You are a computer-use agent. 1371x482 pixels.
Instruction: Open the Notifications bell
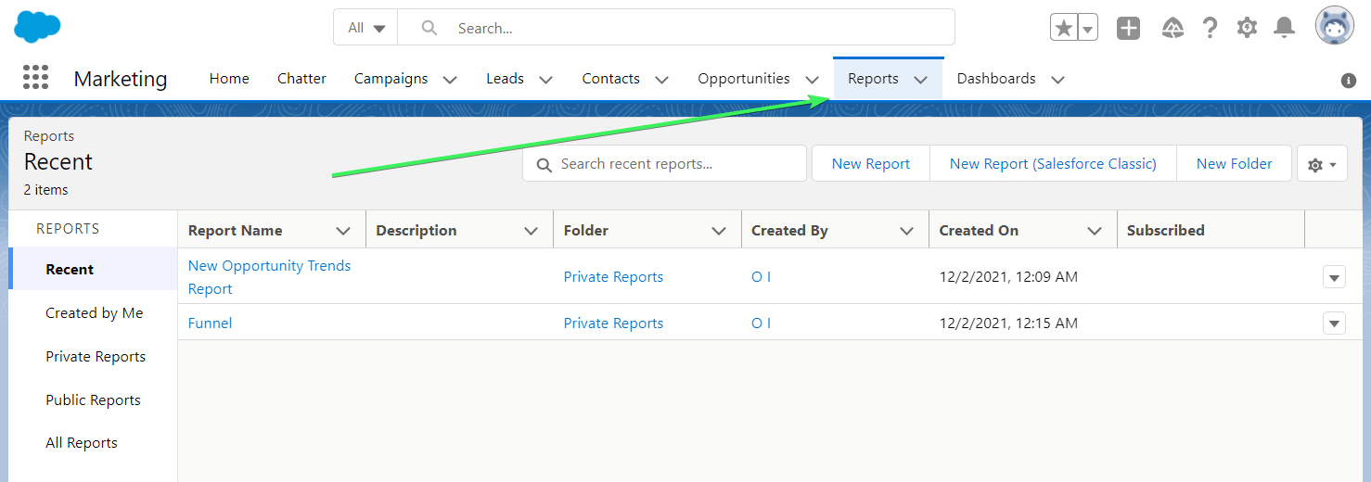1284,28
